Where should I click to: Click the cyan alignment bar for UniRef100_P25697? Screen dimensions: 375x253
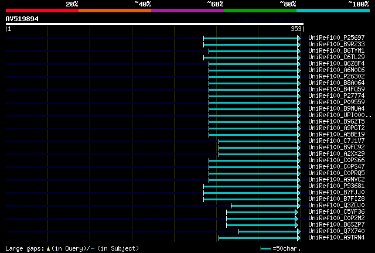252,38
